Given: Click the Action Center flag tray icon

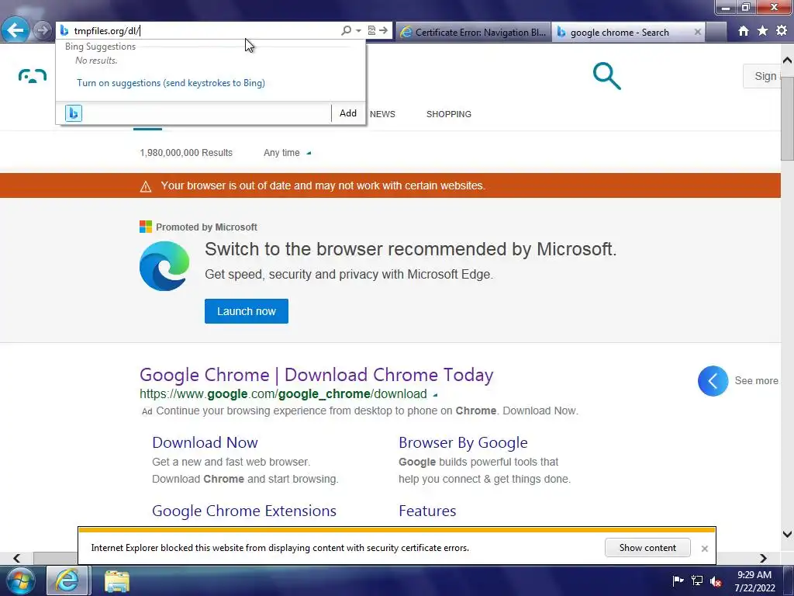Looking at the screenshot, I should [x=678, y=580].
